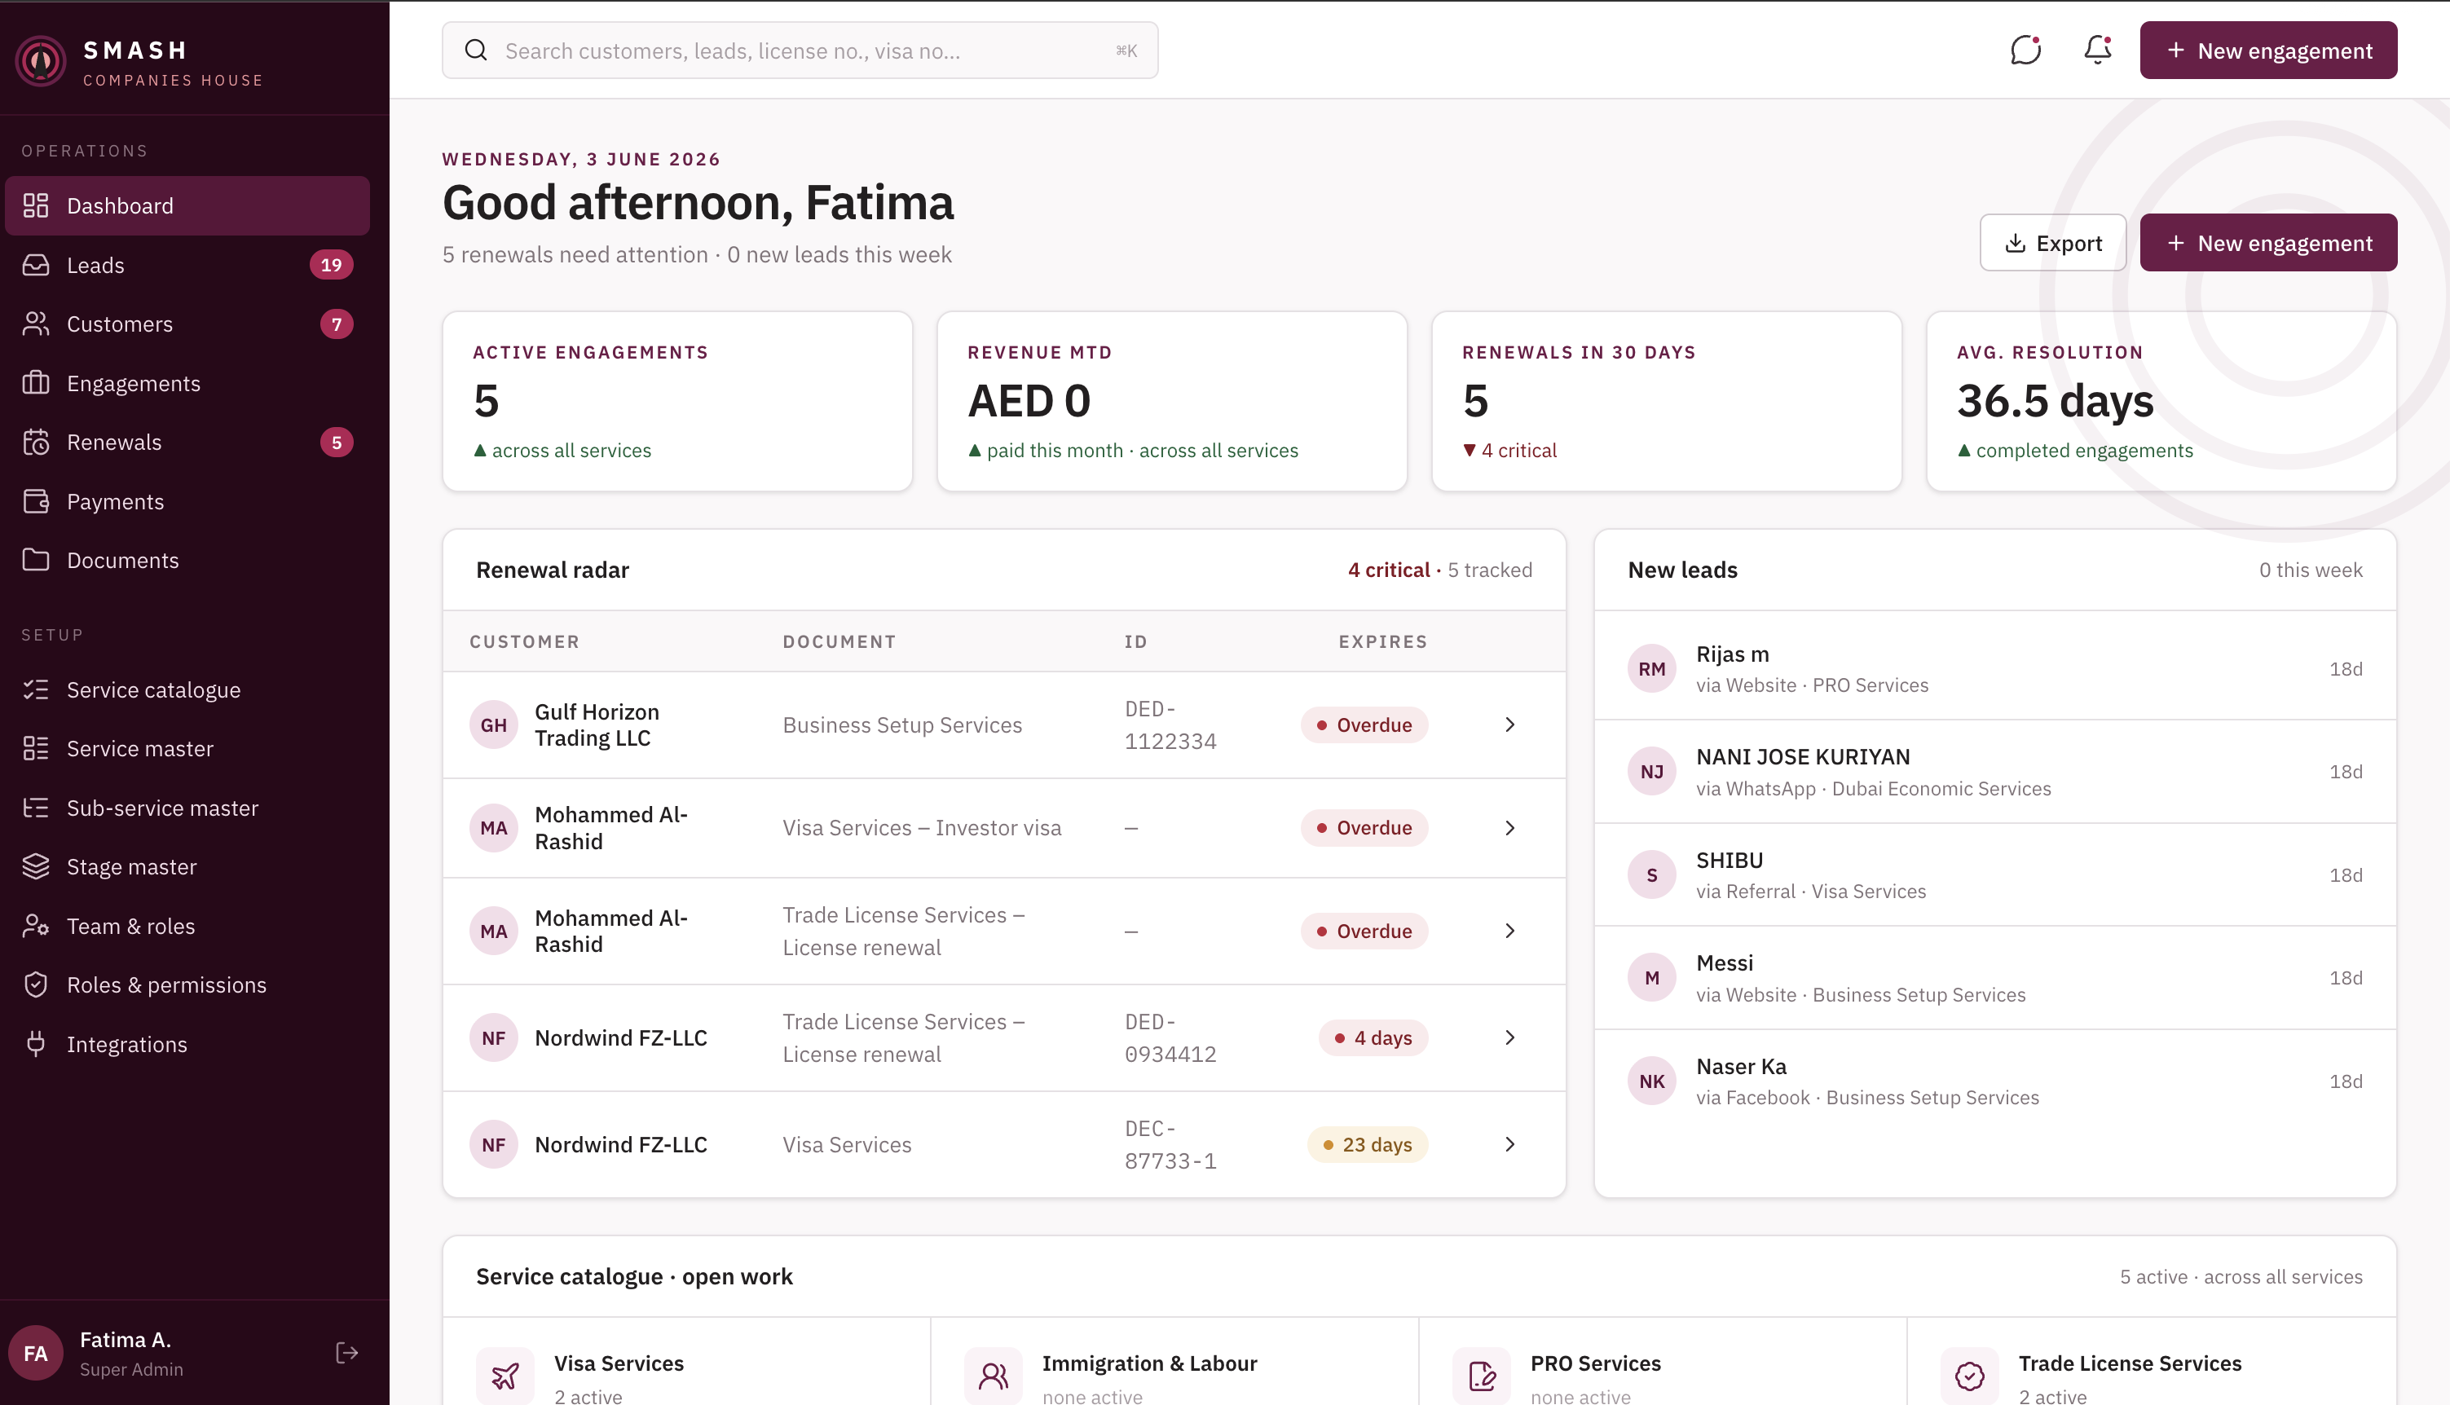
Task: Click the FA avatar at sidebar bottom
Action: (x=36, y=1353)
